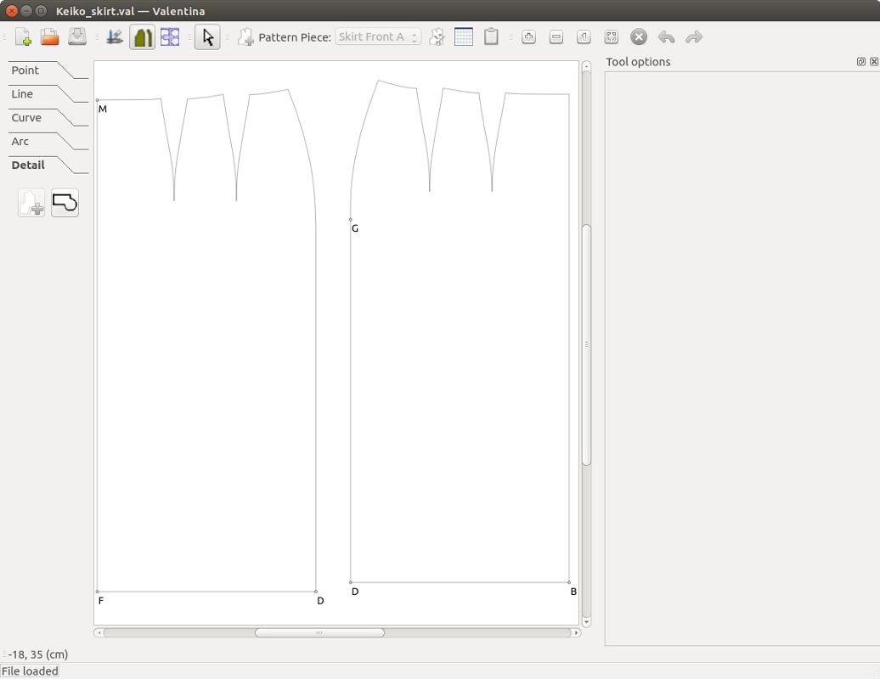Zoom out of the pattern
Viewport: 880px width, 679px height.
point(556,37)
